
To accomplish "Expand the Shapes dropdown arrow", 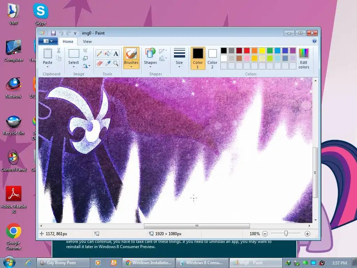I will [150, 67].
